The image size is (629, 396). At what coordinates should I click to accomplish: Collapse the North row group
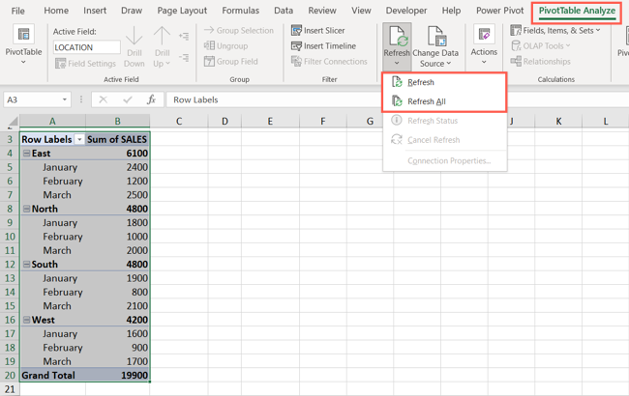tap(26, 209)
